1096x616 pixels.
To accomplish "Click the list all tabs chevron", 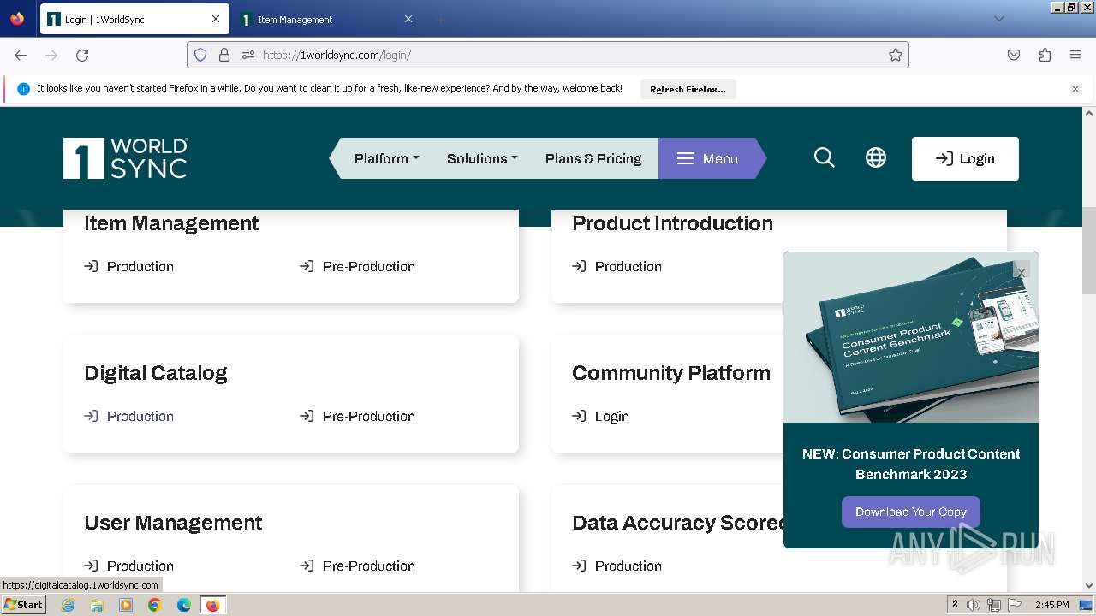I will coord(998,19).
